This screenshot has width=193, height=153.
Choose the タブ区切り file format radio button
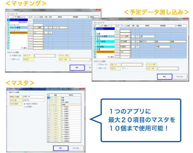(x=25, y=107)
